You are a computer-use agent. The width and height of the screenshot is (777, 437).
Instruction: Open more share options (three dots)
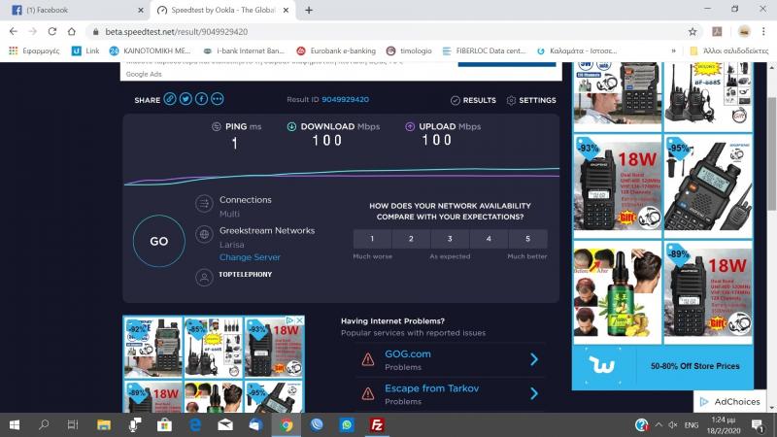pyautogui.click(x=218, y=99)
